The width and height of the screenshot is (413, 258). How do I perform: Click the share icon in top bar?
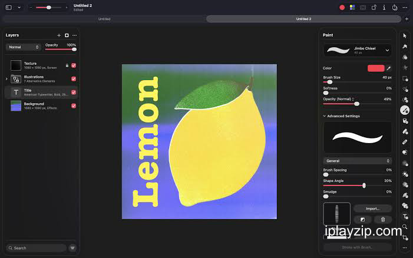(395, 8)
